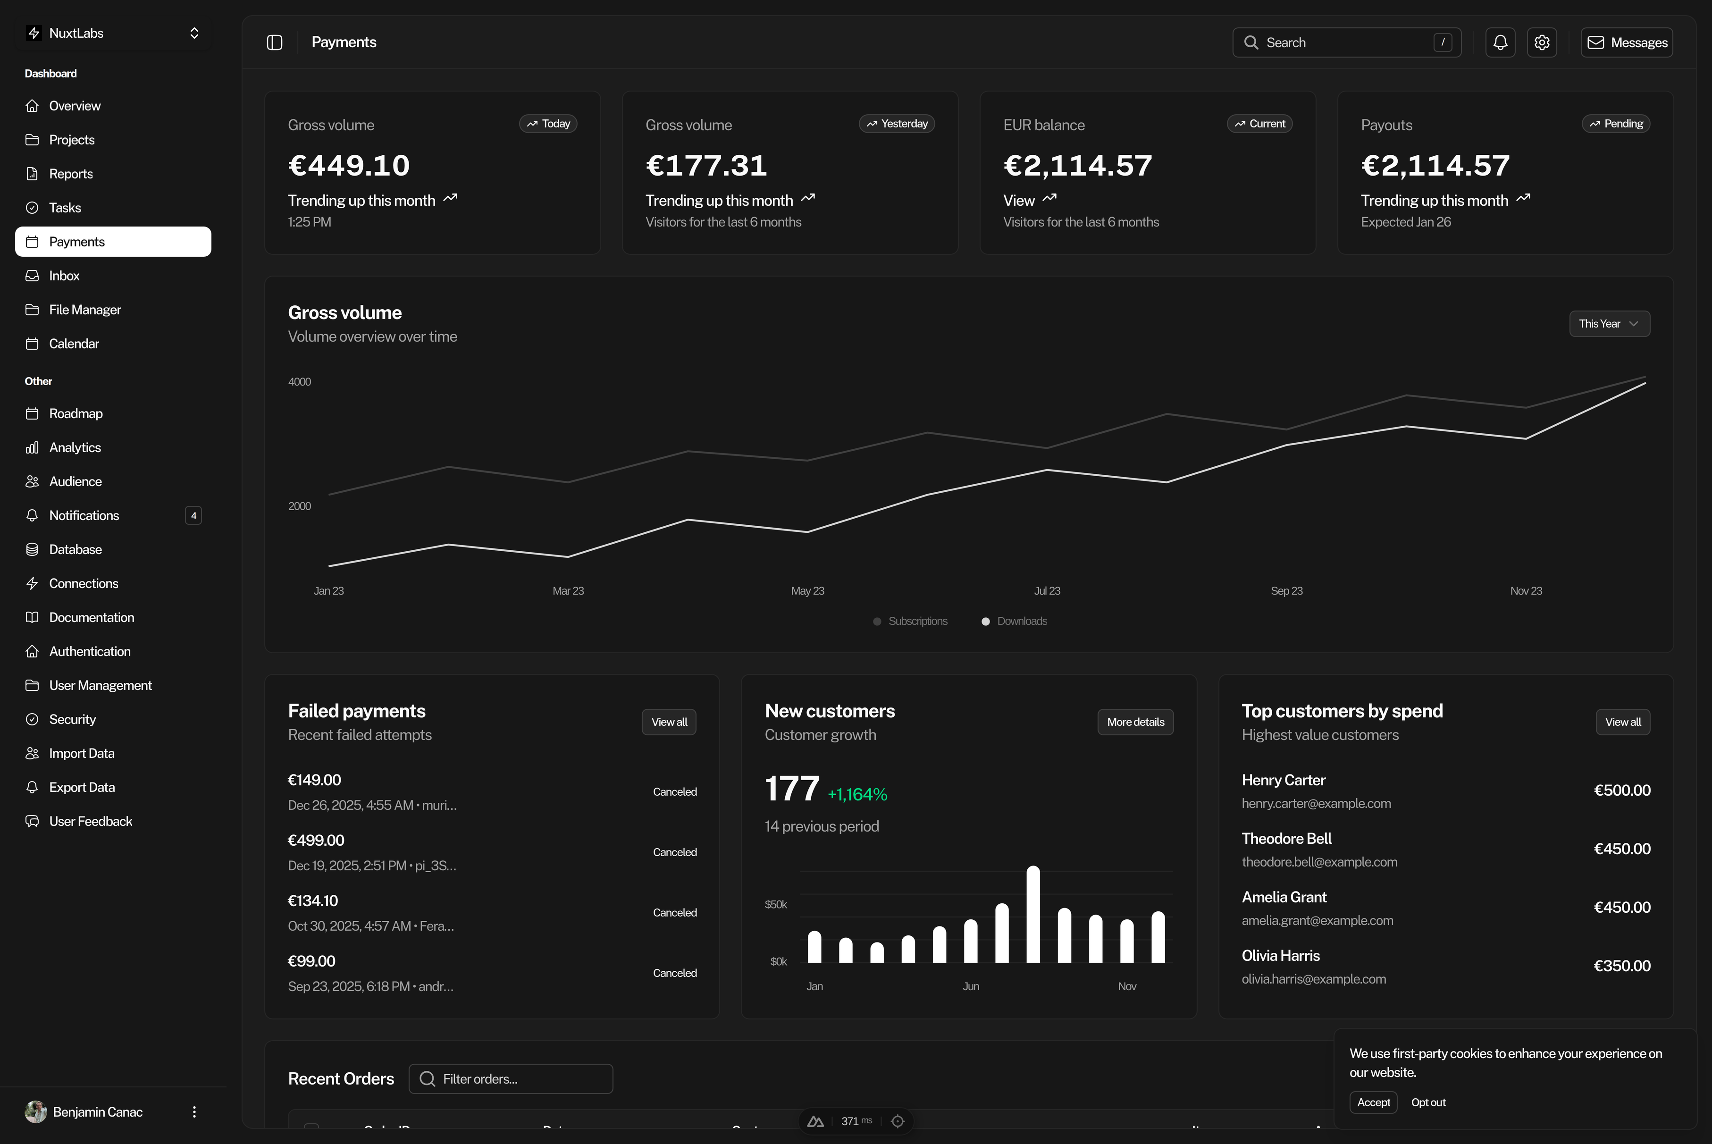Open Benjamin Canac user menu dots

tap(194, 1112)
